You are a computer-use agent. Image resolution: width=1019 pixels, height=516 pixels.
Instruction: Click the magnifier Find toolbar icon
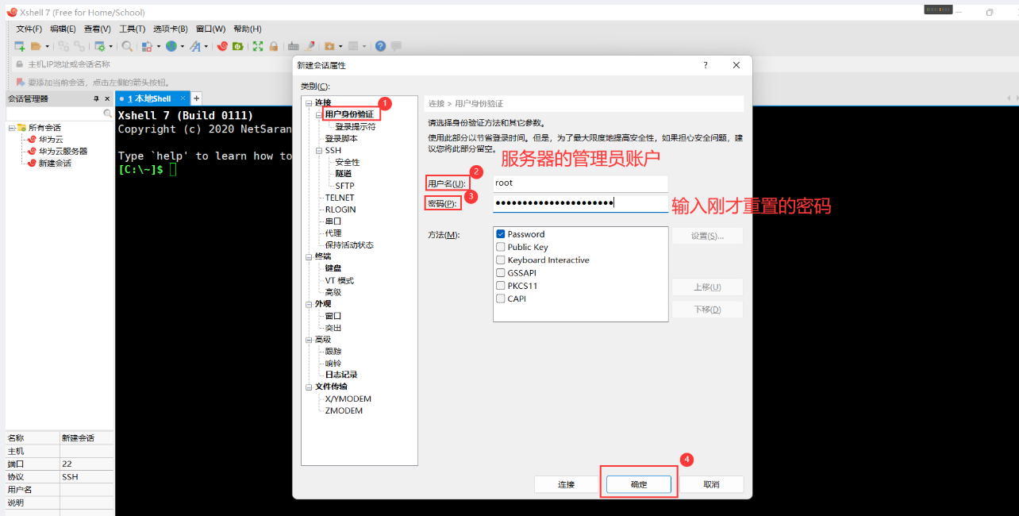(128, 46)
